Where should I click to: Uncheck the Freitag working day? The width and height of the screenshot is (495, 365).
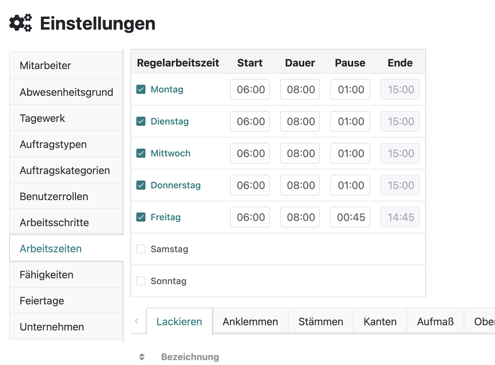pyautogui.click(x=141, y=217)
